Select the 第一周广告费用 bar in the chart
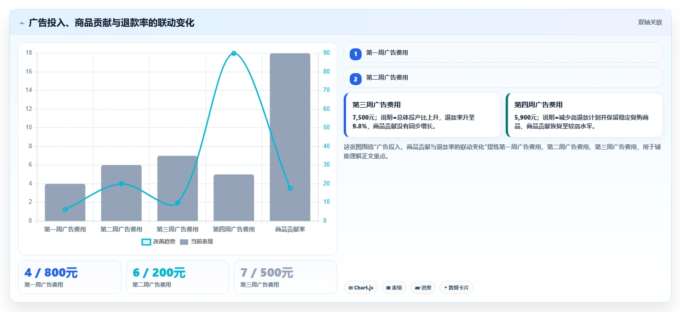This screenshot has height=312, width=681. 65,202
